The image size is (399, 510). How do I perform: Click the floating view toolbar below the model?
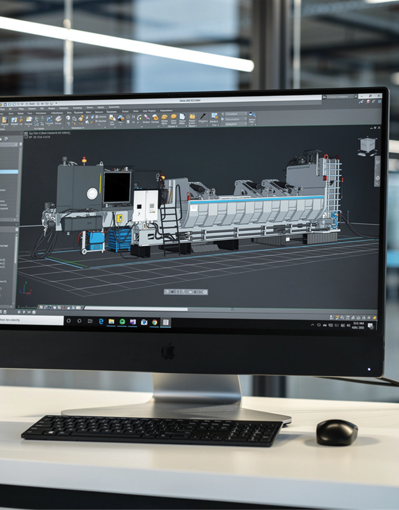click(186, 292)
